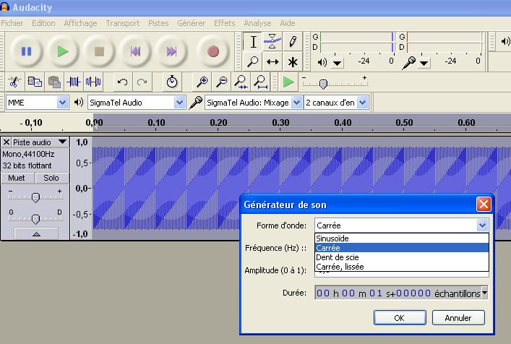Skip to end of track
This screenshot has width=511, height=344.
click(x=171, y=51)
